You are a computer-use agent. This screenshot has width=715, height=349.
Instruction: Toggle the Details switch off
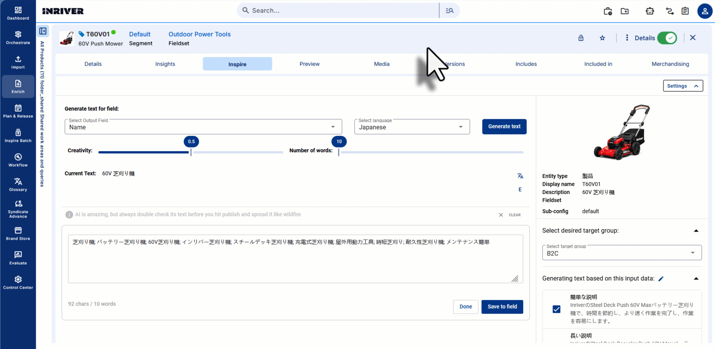pos(667,38)
